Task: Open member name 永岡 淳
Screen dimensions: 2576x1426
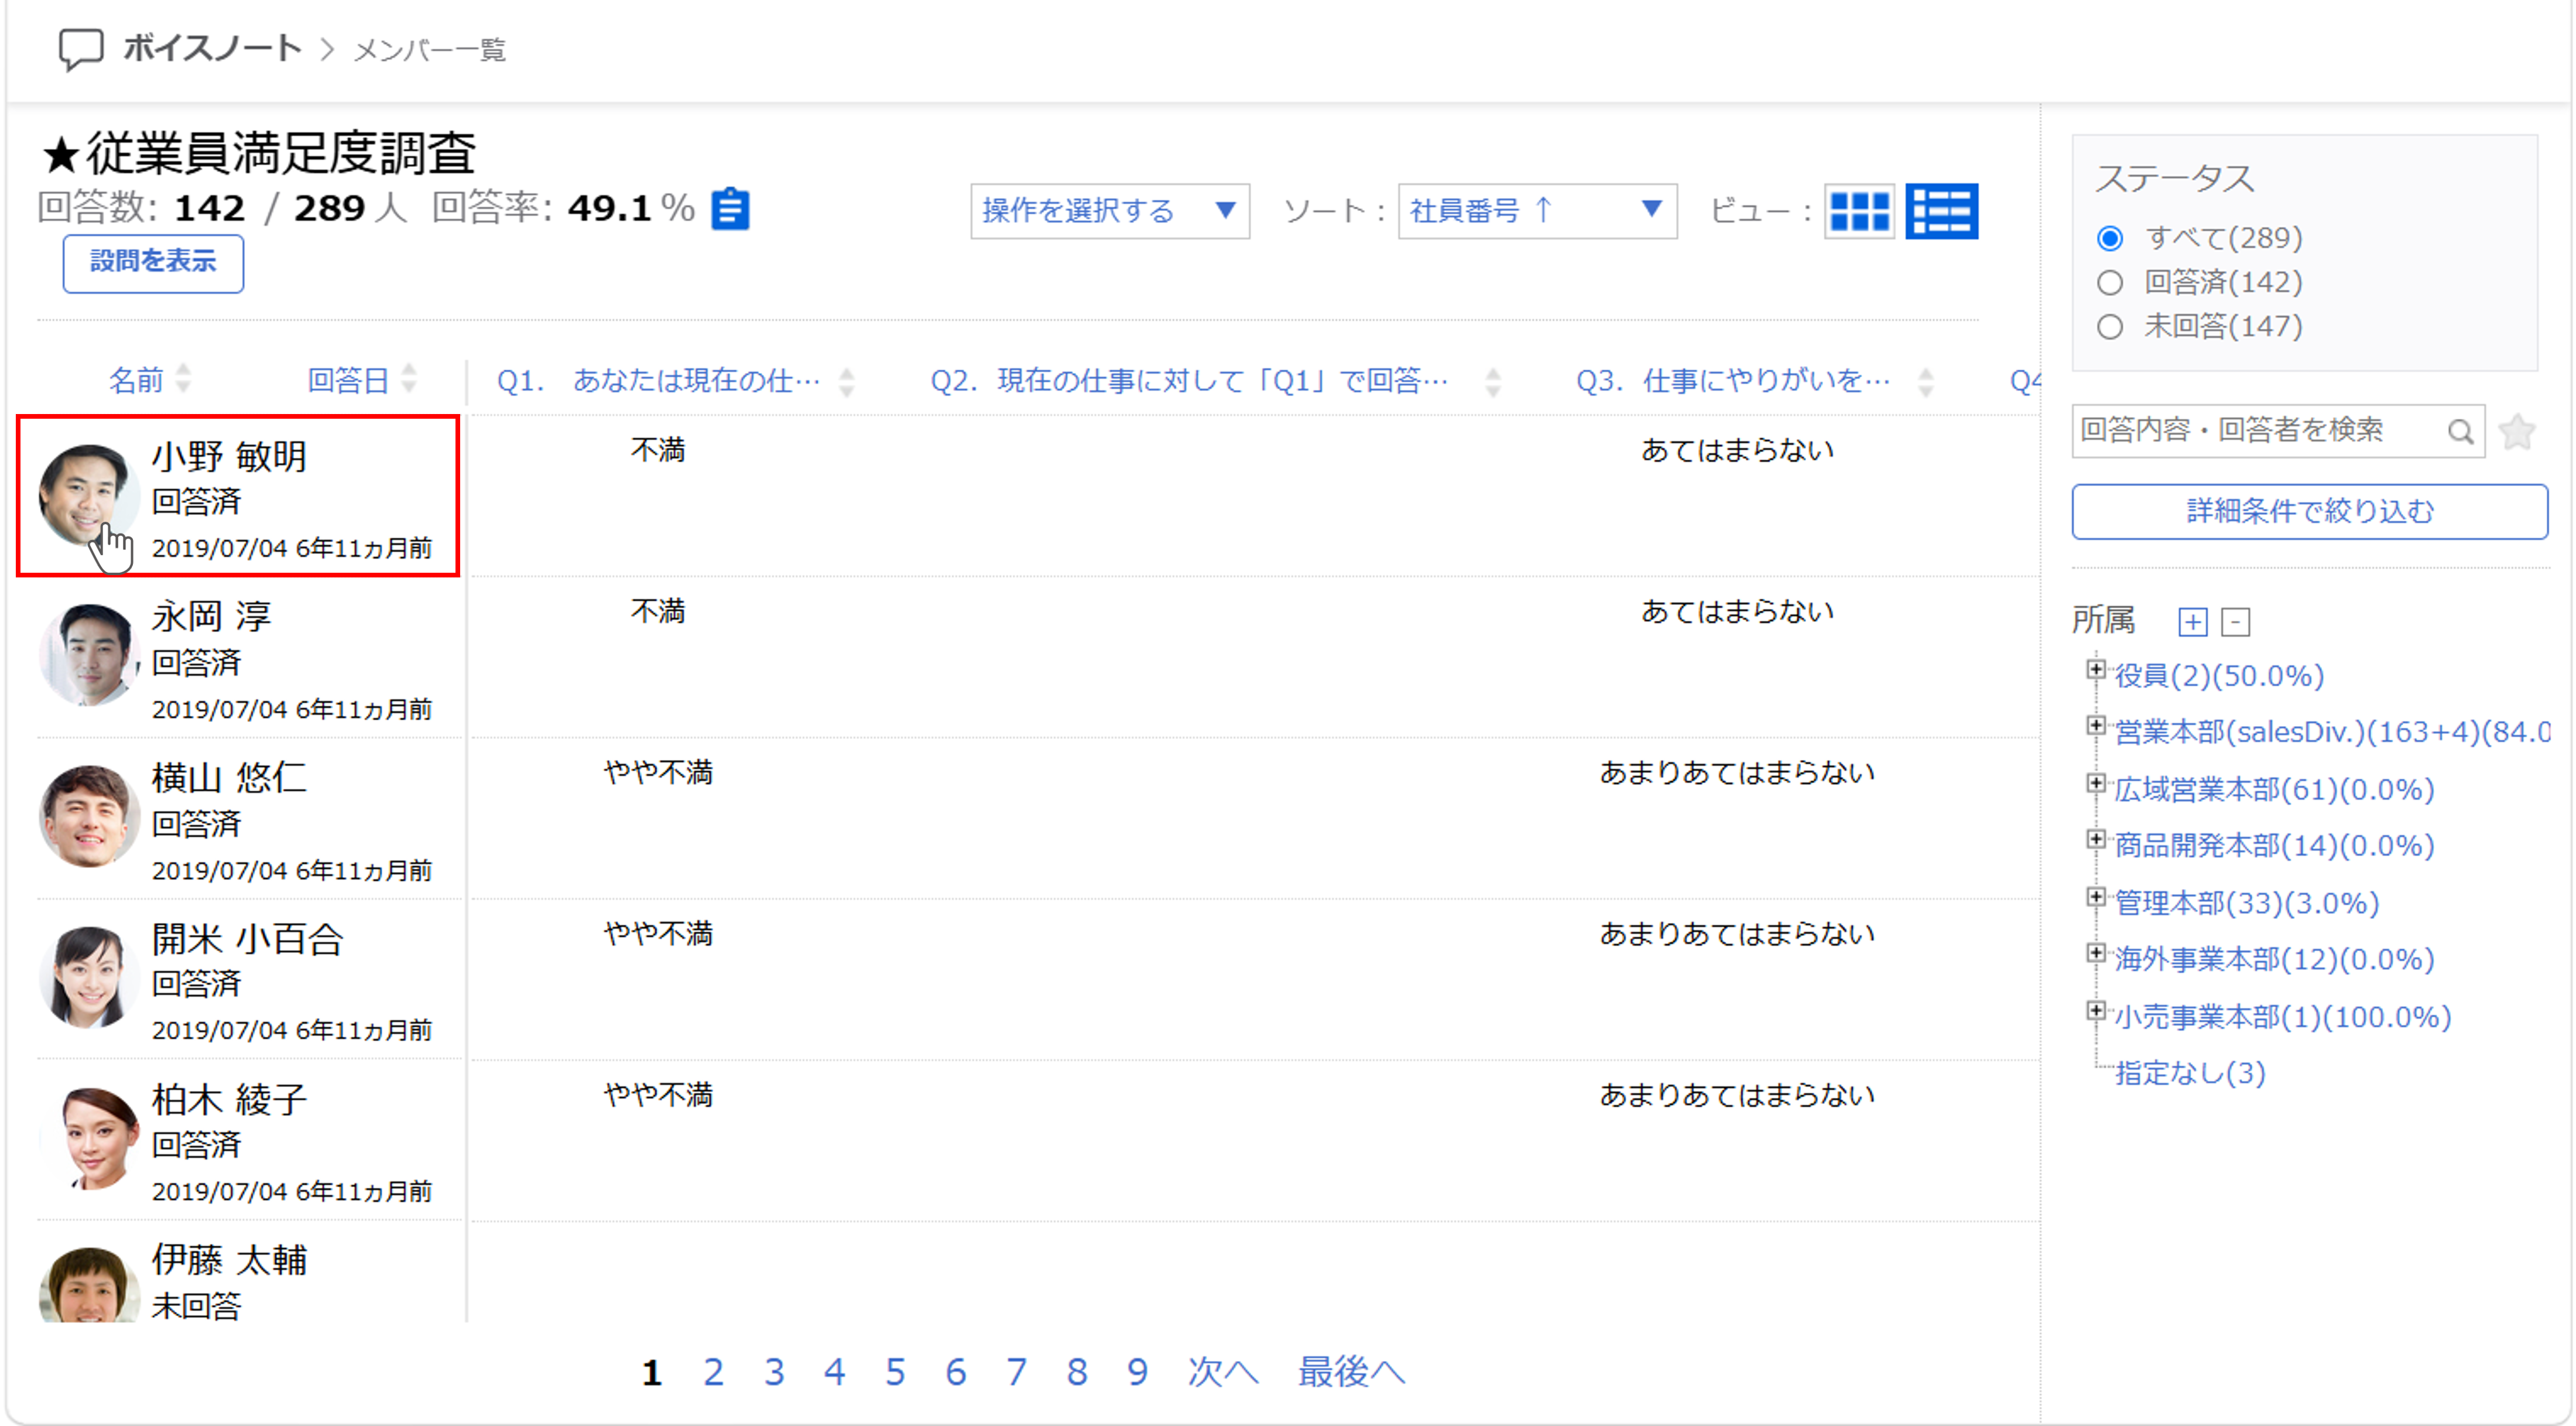Action: (211, 616)
